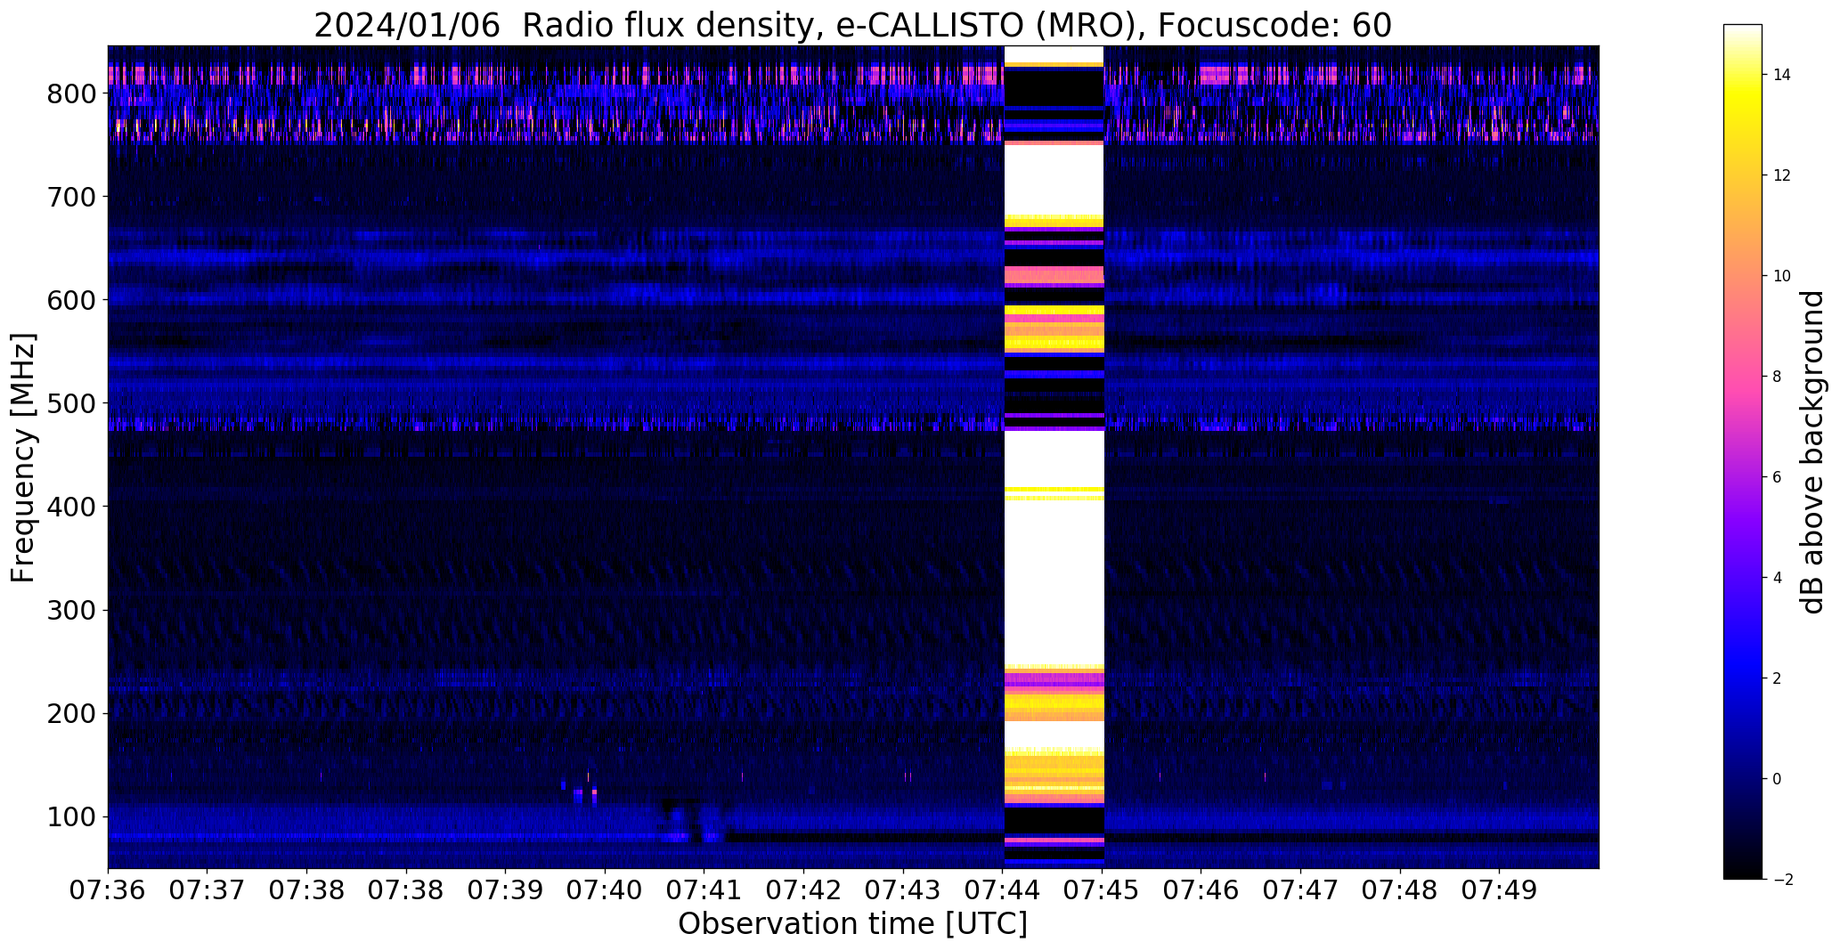Click the 14 value on the colorbar

pos(1782,75)
